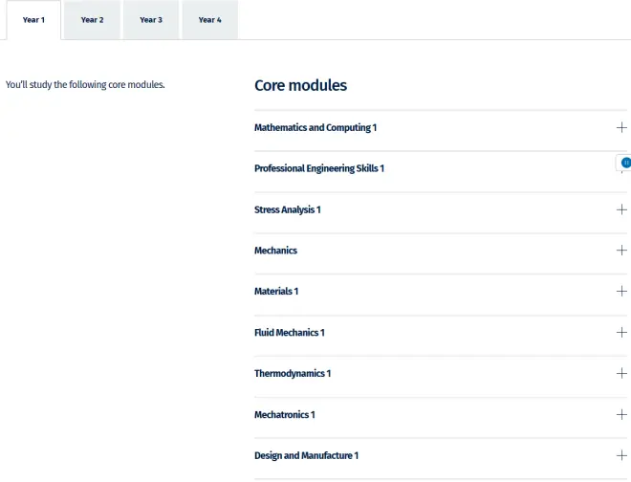Click the plus icon next to Mechatronics 1

pyautogui.click(x=621, y=415)
